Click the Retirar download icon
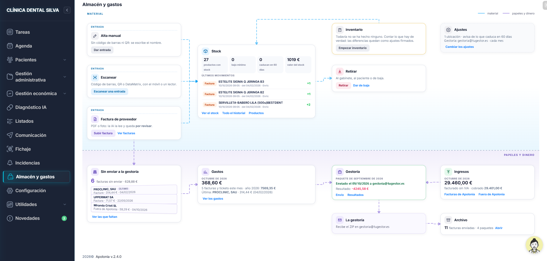This screenshot has height=261, width=547. click(340, 71)
